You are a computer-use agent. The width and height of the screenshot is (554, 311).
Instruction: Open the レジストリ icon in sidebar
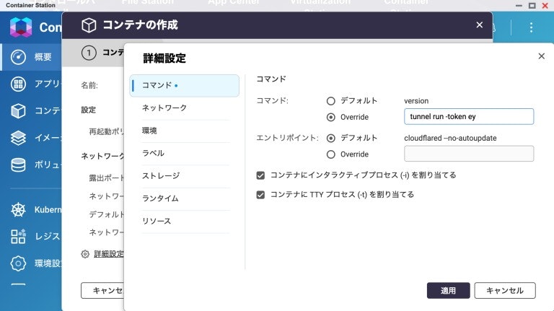click(18, 237)
